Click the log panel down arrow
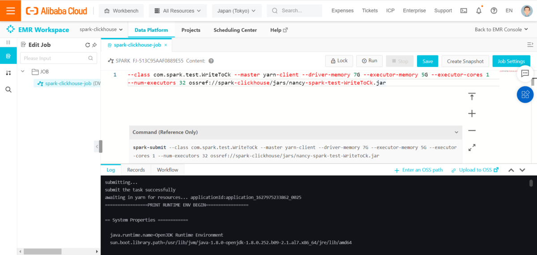 [523, 170]
